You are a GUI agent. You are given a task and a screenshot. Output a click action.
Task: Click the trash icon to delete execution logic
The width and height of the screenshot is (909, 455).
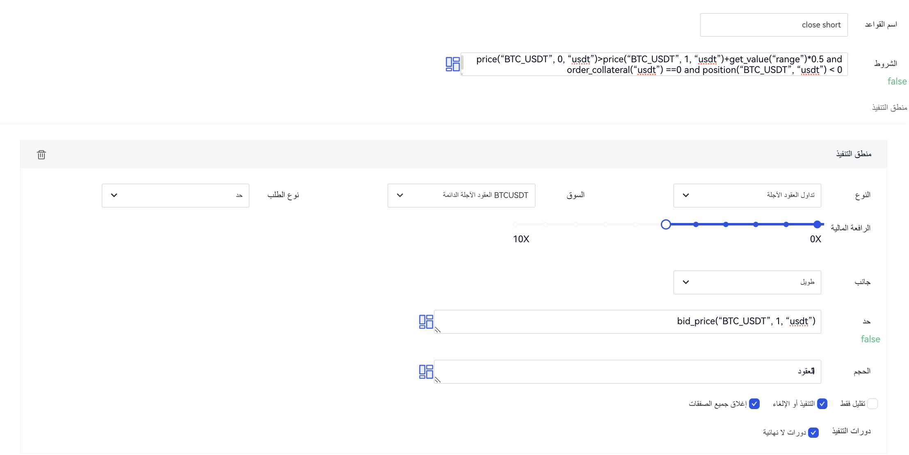coord(41,155)
